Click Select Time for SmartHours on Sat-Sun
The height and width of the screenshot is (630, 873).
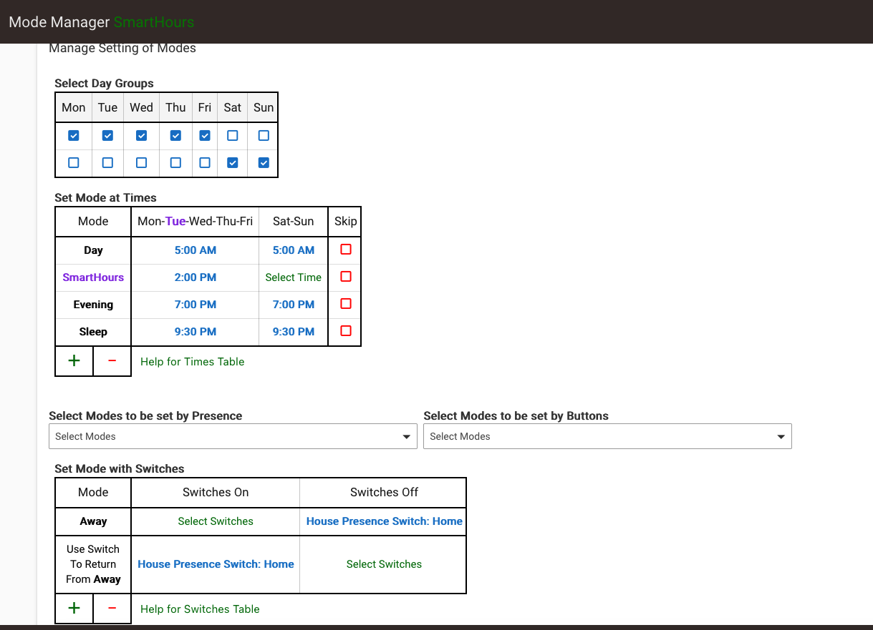(293, 277)
